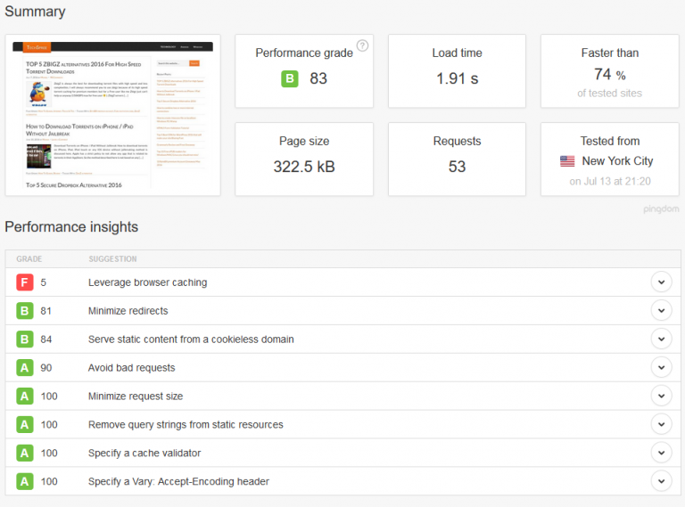685x507 pixels.
Task: Click the A grade badge for Minimize request size
Action: click(25, 397)
